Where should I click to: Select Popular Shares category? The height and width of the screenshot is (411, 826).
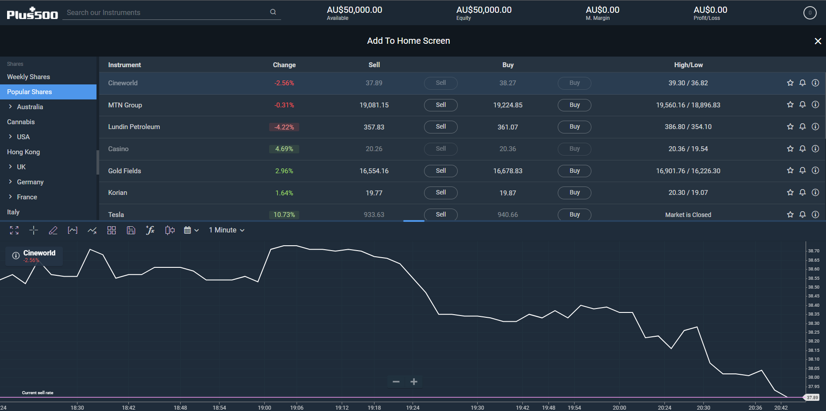click(48, 92)
